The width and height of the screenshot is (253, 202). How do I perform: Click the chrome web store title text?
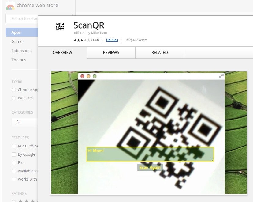pos(37,5)
